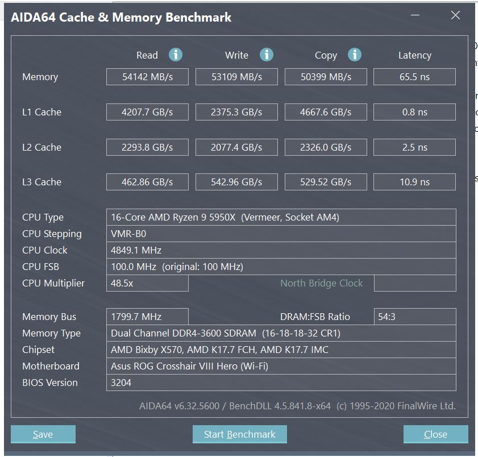478x457 pixels.
Task: Select the L1 Cache Read value
Action: [147, 112]
